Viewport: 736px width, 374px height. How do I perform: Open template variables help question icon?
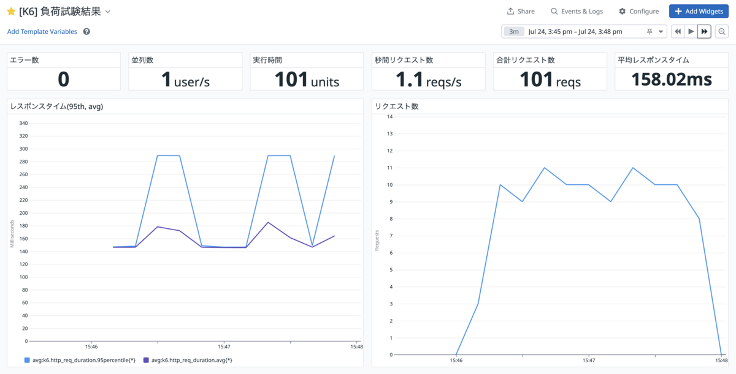click(86, 32)
